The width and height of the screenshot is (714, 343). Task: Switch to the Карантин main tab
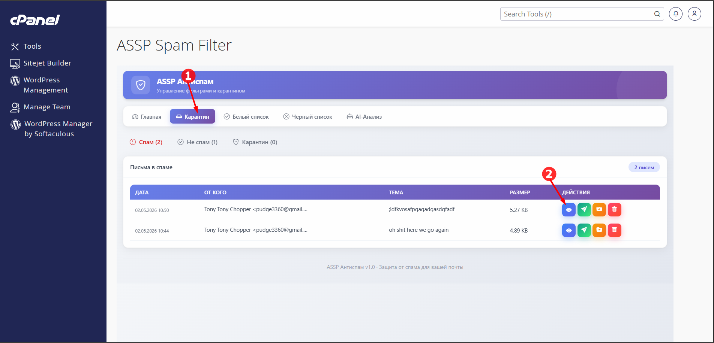pyautogui.click(x=192, y=116)
